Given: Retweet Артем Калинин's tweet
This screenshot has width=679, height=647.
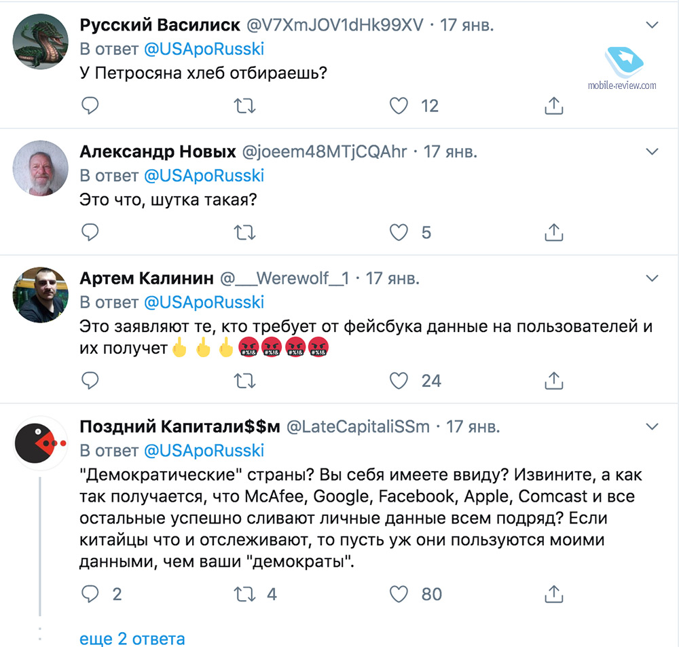Looking at the screenshot, I should (244, 380).
